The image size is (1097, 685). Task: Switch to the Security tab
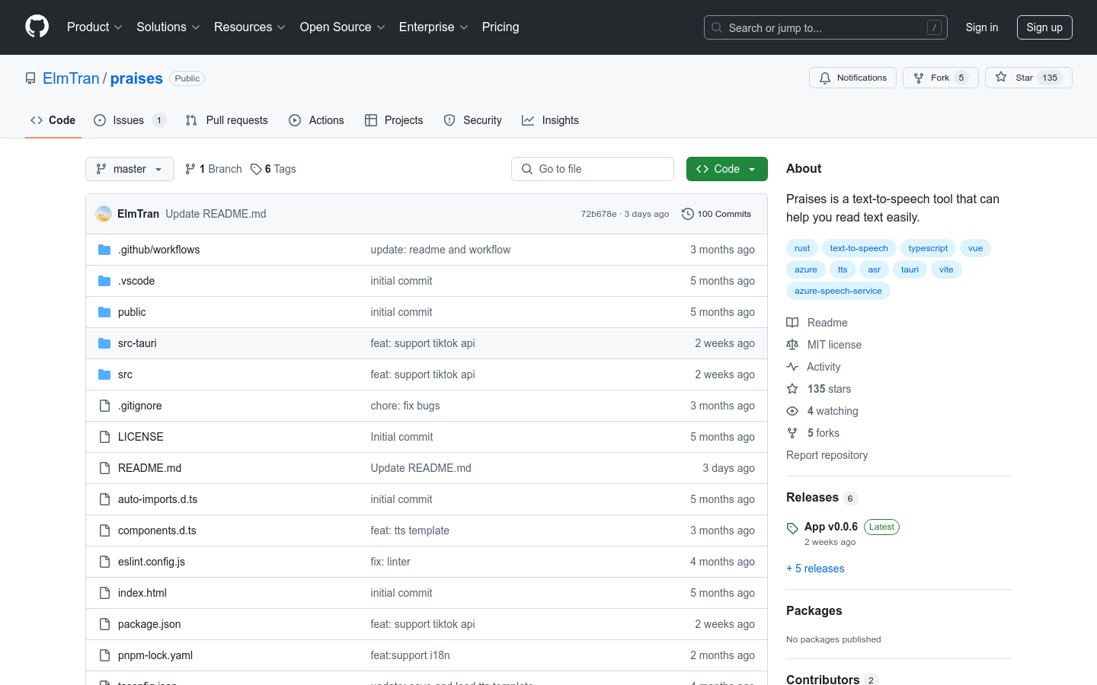473,120
